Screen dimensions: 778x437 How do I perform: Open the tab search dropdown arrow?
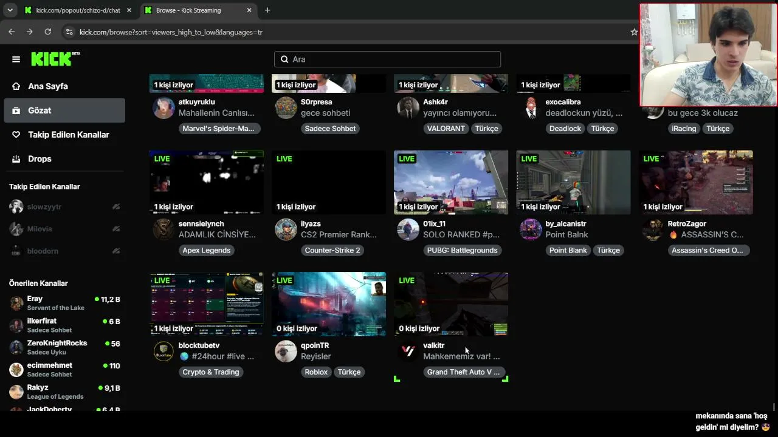tap(10, 10)
